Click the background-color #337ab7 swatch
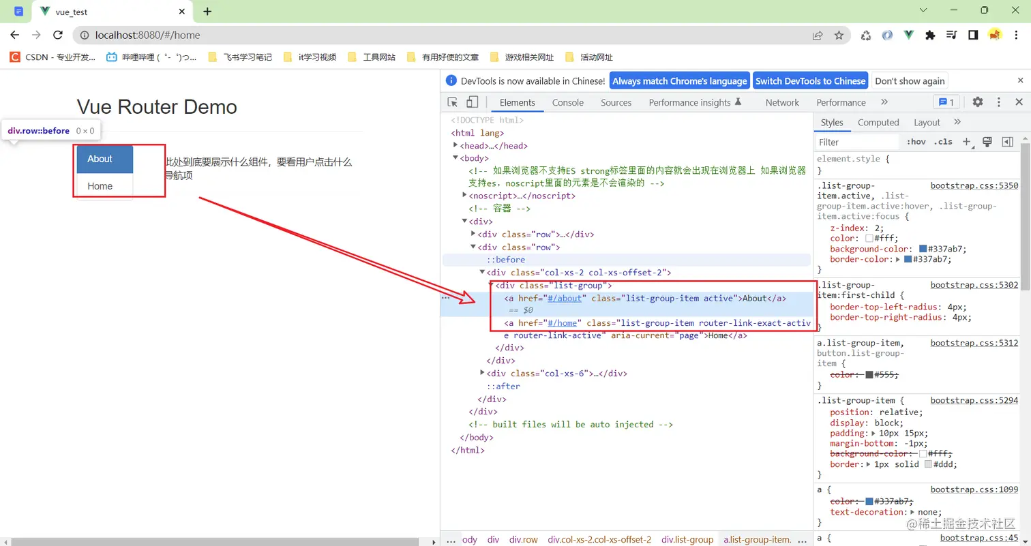The height and width of the screenshot is (546, 1031). (x=923, y=249)
